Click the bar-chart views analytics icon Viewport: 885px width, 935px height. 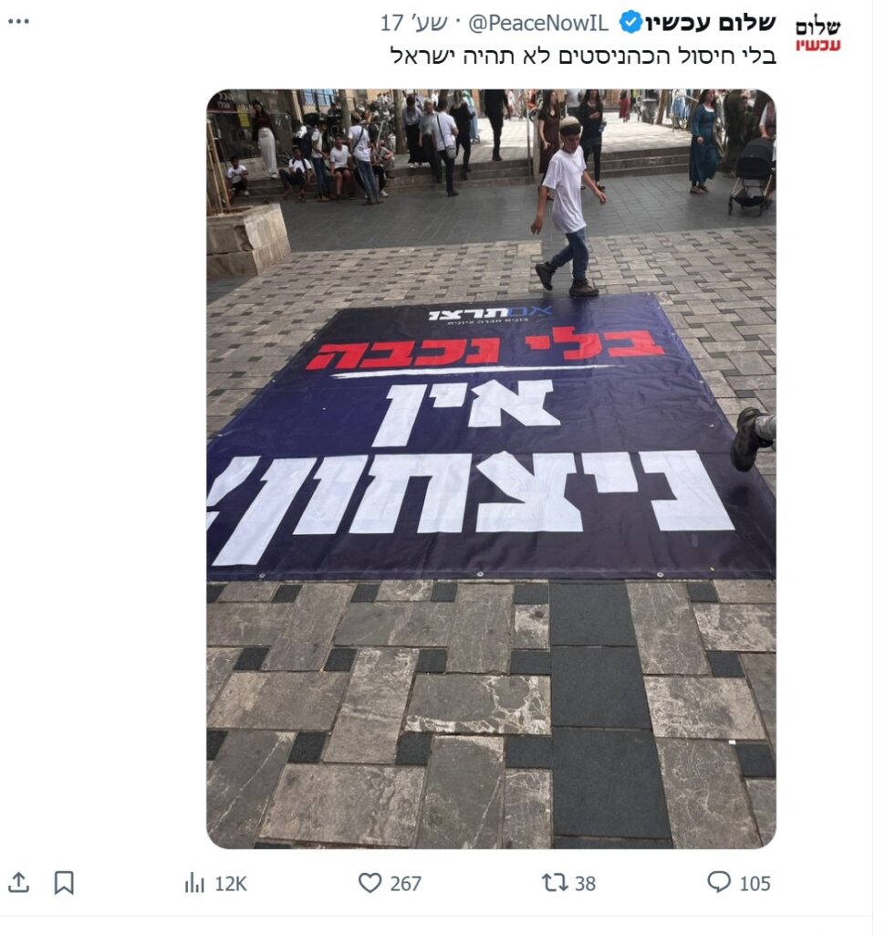(x=194, y=883)
